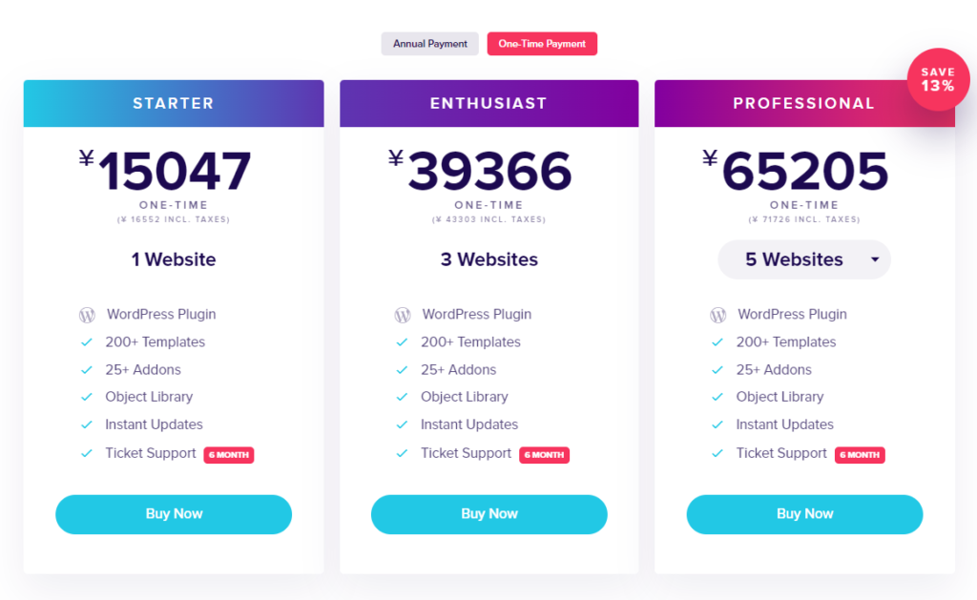Click checkmark beside Starter's 200+ Templates
977x600 pixels.
click(x=87, y=342)
